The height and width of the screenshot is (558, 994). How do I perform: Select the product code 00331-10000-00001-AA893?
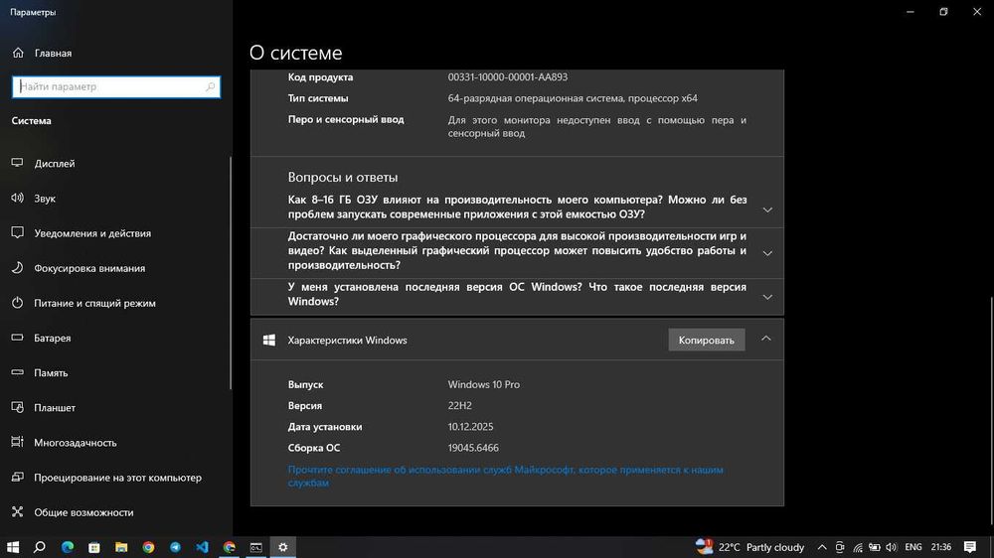pyautogui.click(x=508, y=77)
